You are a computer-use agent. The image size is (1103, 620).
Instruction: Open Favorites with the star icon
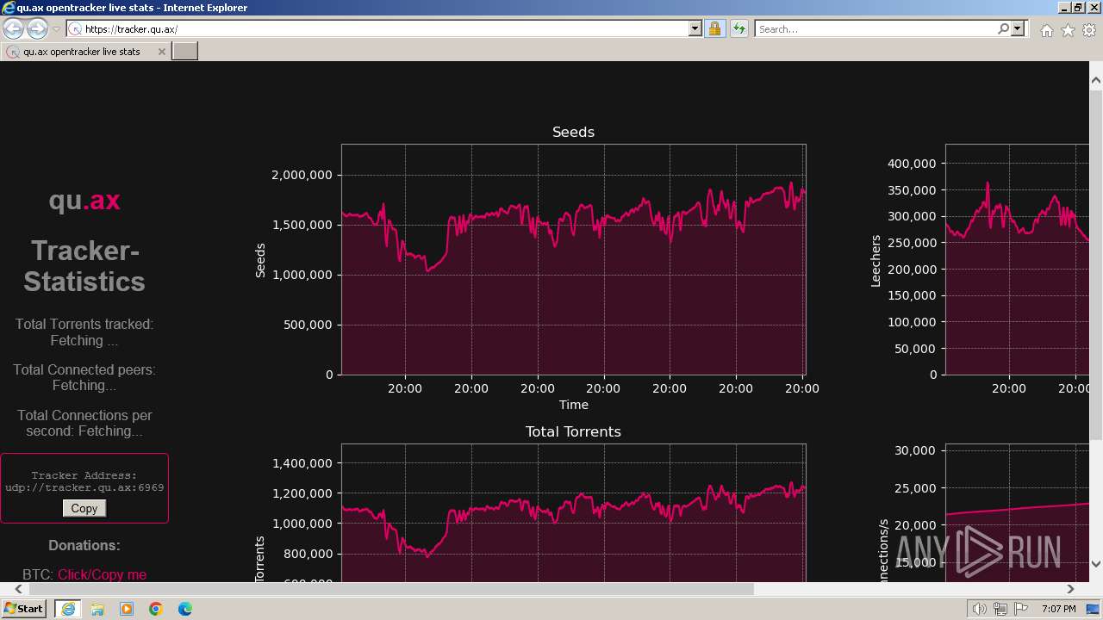click(x=1068, y=30)
